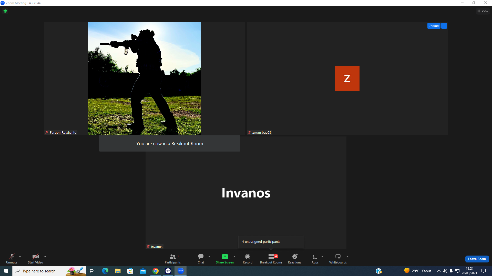Open the Zoom Apps panel
Viewport: 492px width, 276px height.
[x=315, y=259]
